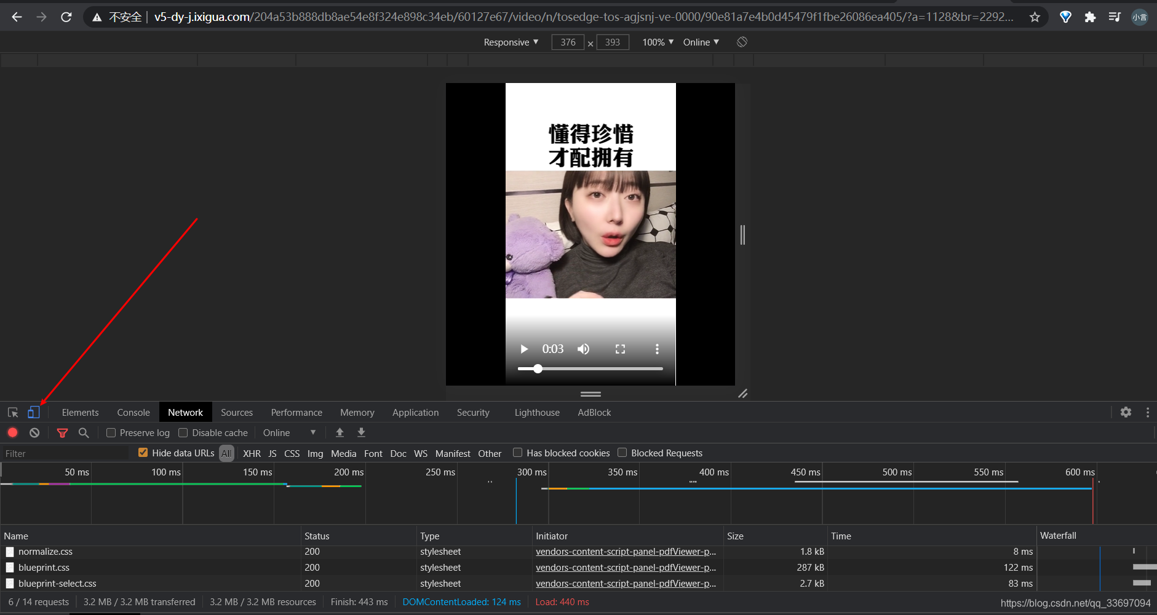
Task: Open the video player more options
Action: coord(657,349)
